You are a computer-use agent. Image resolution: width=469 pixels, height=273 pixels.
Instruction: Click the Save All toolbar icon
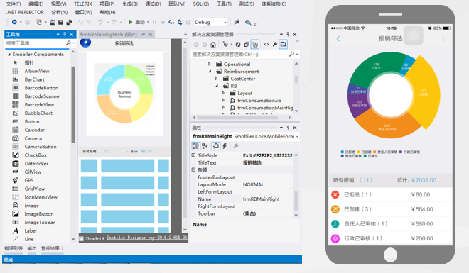(70, 22)
